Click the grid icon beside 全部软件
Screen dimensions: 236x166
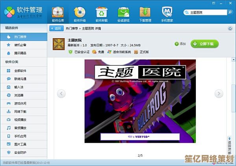click(x=9, y=71)
